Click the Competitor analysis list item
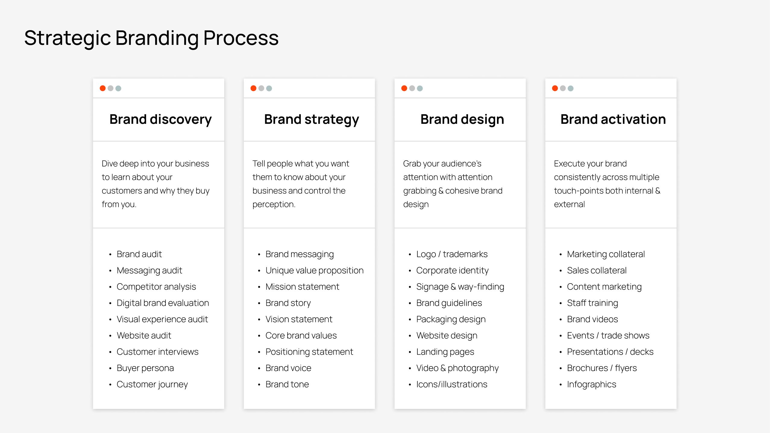The width and height of the screenshot is (770, 433). pyautogui.click(x=156, y=287)
